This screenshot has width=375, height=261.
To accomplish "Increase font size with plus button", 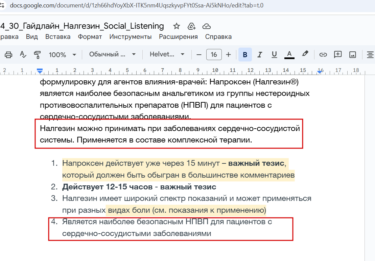I will pos(228,55).
